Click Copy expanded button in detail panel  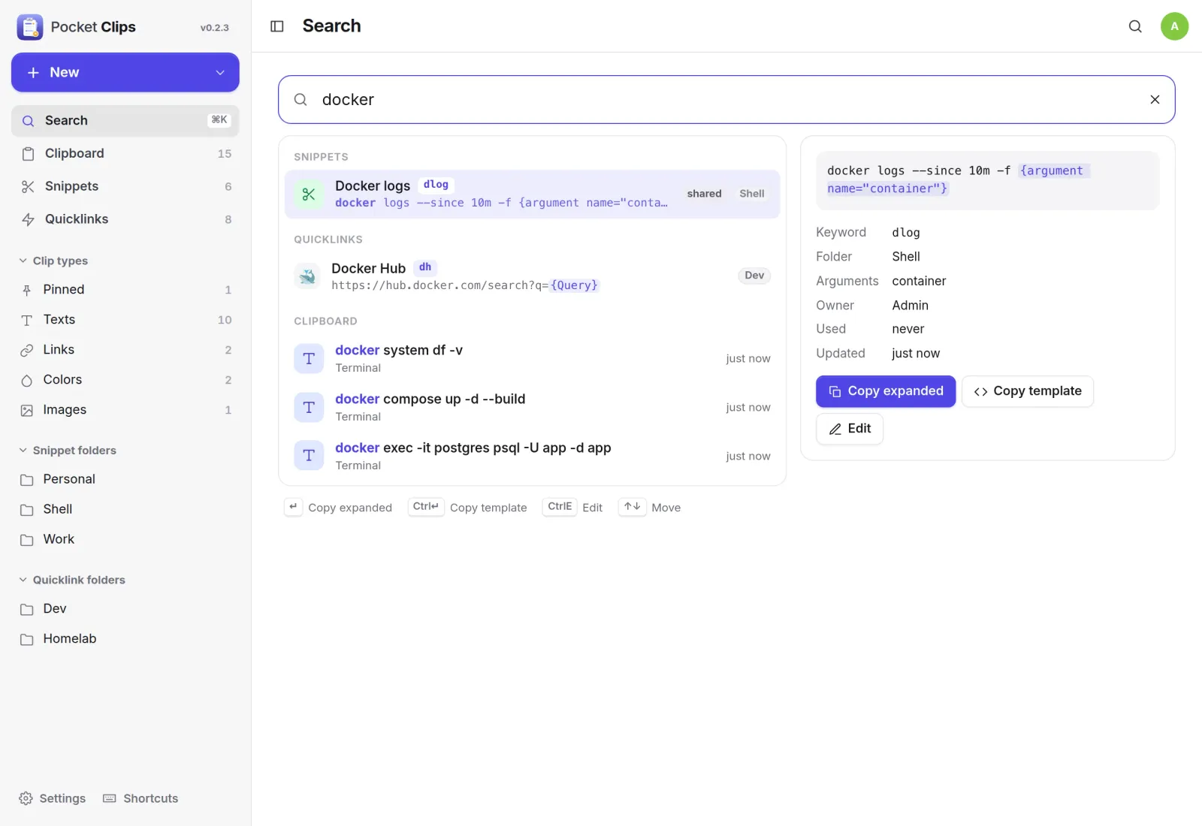pyautogui.click(x=886, y=391)
